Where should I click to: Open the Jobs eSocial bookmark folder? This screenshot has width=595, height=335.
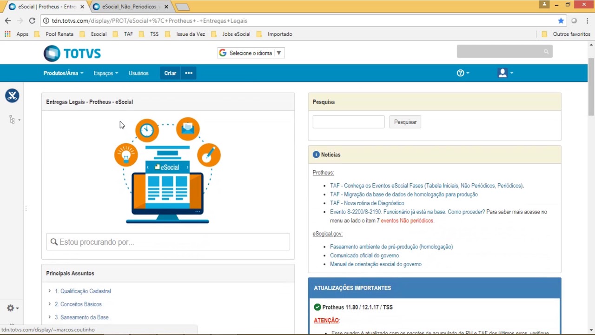[x=231, y=34]
